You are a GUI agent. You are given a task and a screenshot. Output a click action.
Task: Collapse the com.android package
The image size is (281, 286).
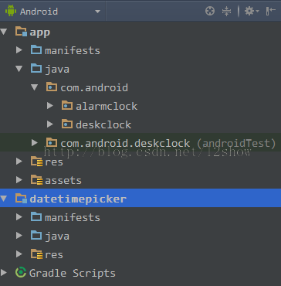click(34, 87)
